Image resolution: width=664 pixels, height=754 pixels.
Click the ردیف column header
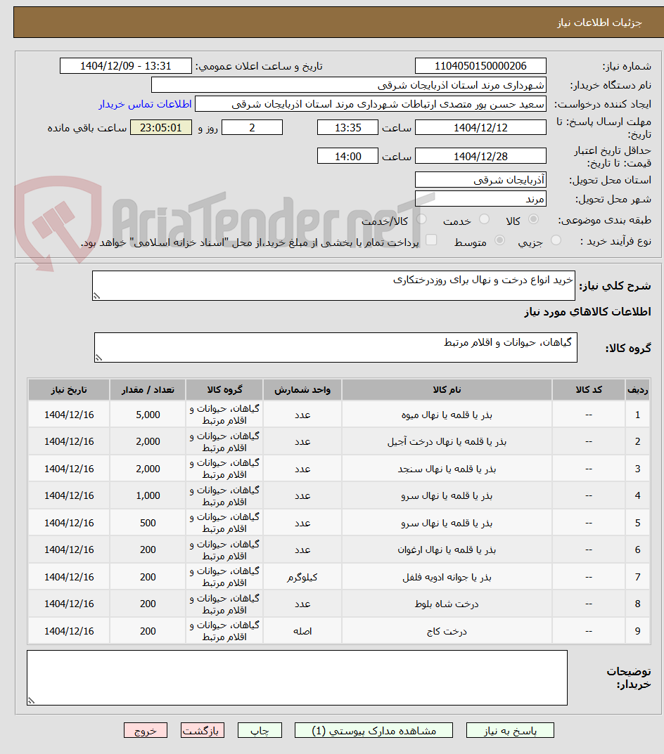click(637, 389)
